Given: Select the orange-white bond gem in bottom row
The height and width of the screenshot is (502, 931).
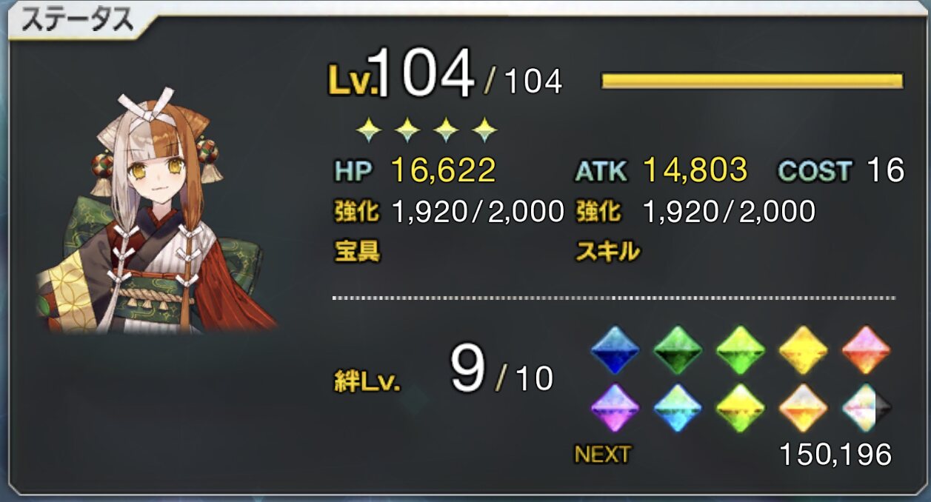Looking at the screenshot, I should tap(804, 408).
